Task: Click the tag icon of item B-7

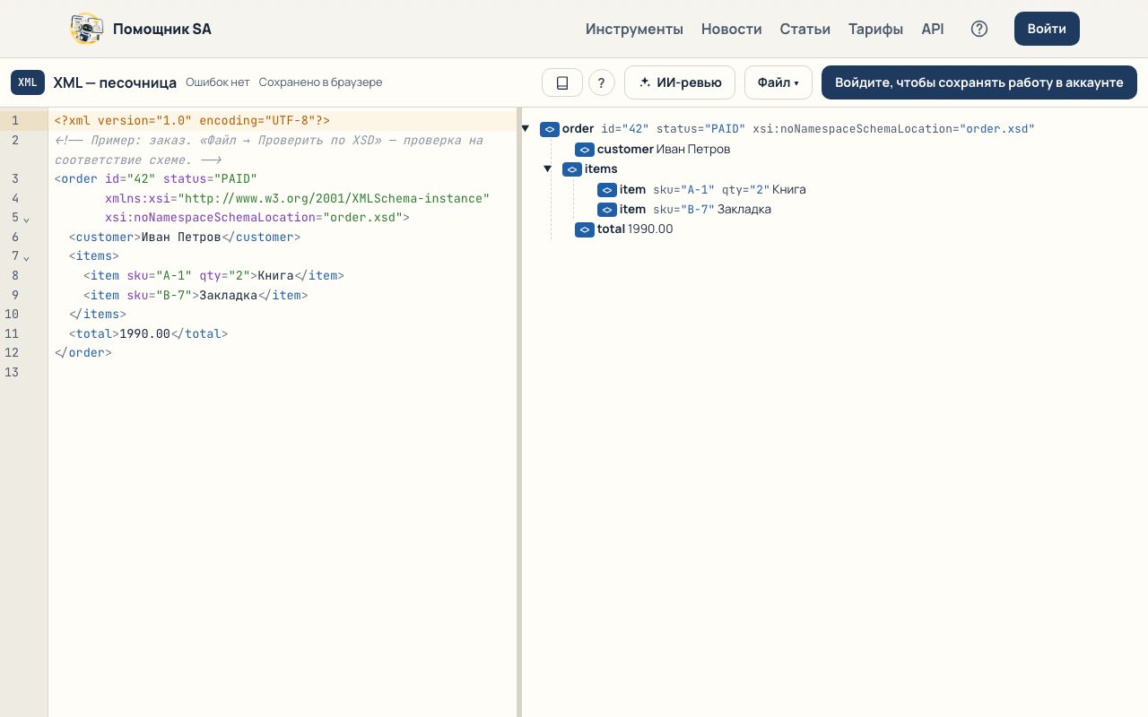Action: [607, 210]
